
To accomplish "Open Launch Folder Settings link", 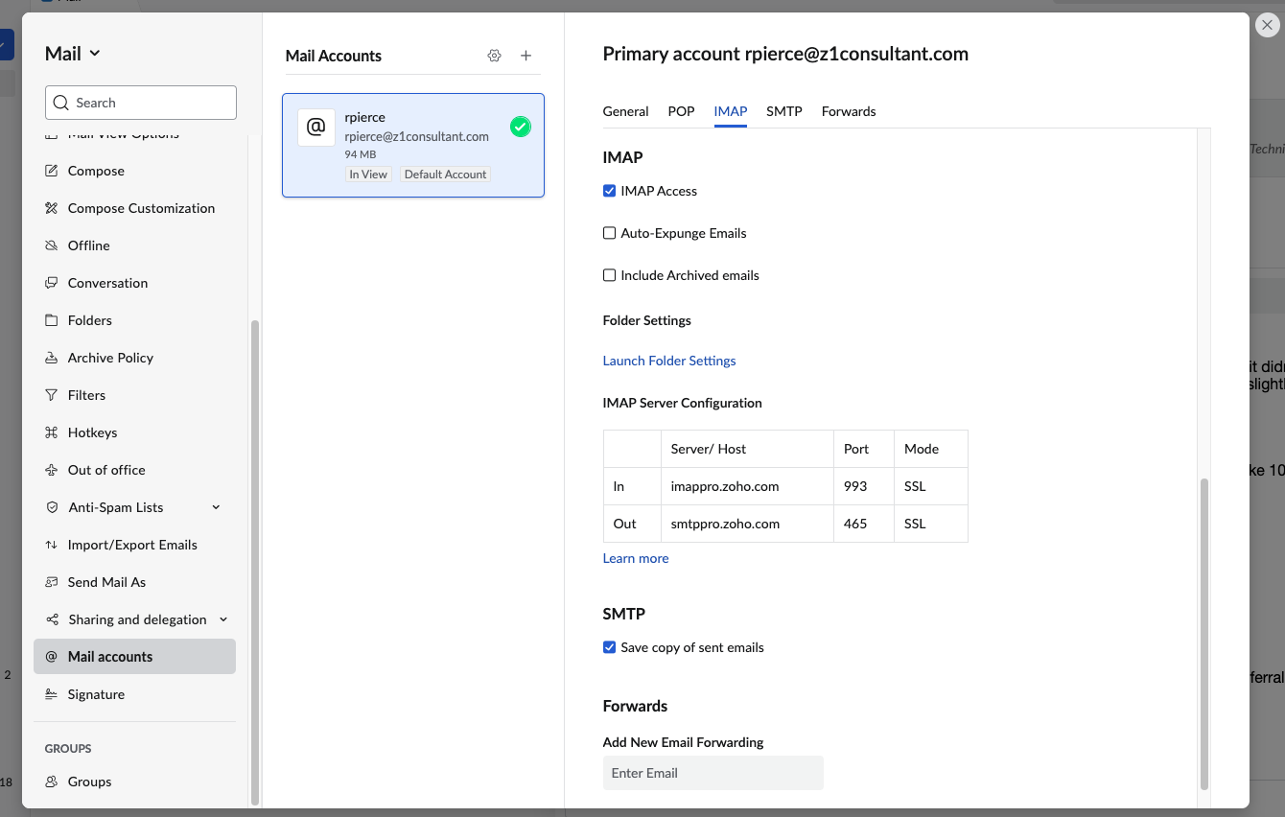I will (669, 361).
